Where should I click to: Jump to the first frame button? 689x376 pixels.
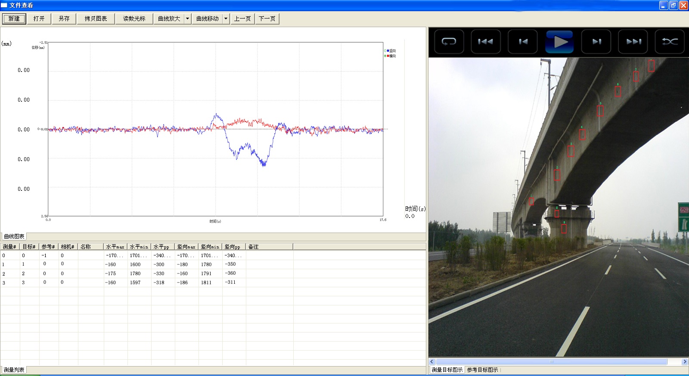pyautogui.click(x=486, y=42)
